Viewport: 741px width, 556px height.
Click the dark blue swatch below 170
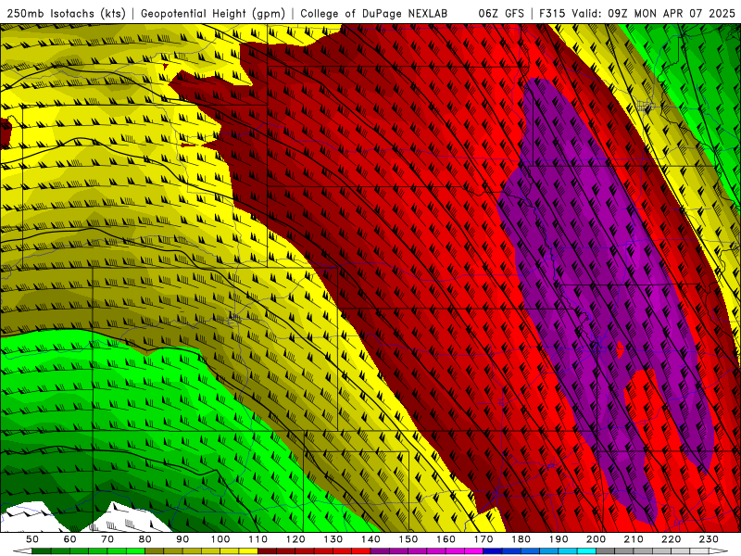click(493, 551)
